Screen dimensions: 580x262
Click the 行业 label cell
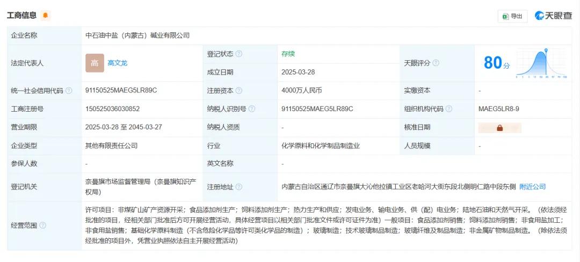point(240,145)
